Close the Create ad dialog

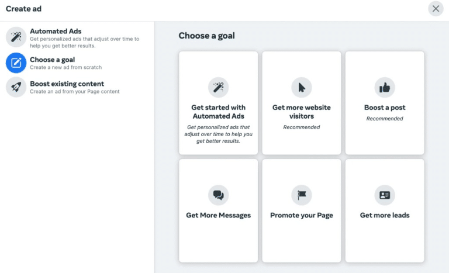pyautogui.click(x=436, y=9)
